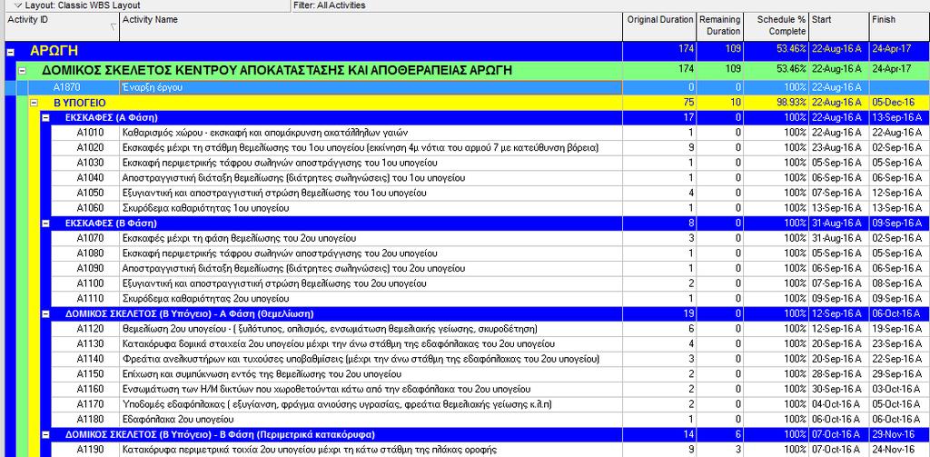Select activity ID A1020
The width and height of the screenshot is (930, 457).
tap(90, 148)
